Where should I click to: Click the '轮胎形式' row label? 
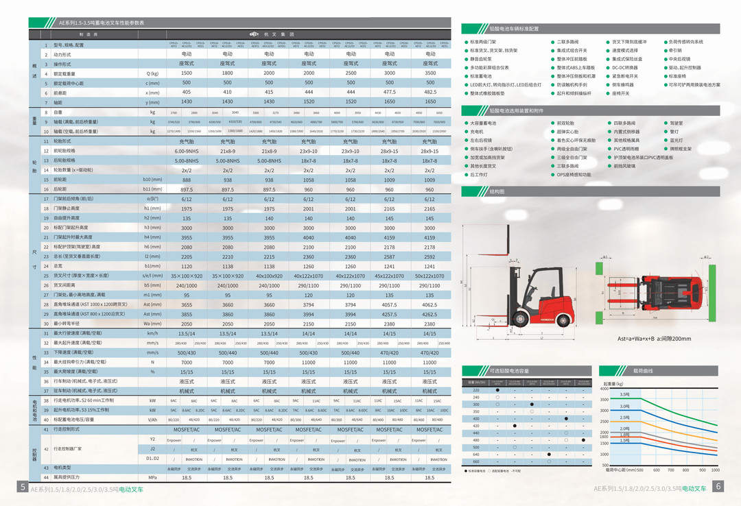coord(62,141)
